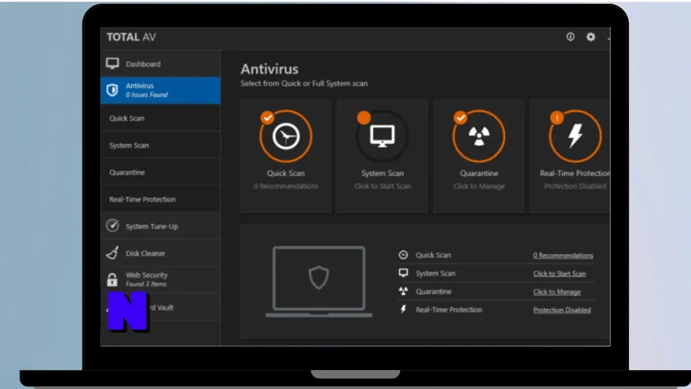This screenshot has width=691, height=389.
Task: Click the 0 Recommendations link
Action: (x=563, y=255)
